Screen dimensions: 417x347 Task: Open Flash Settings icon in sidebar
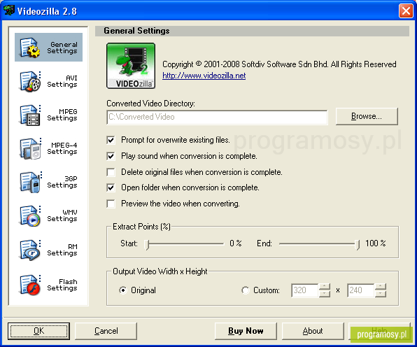30,285
